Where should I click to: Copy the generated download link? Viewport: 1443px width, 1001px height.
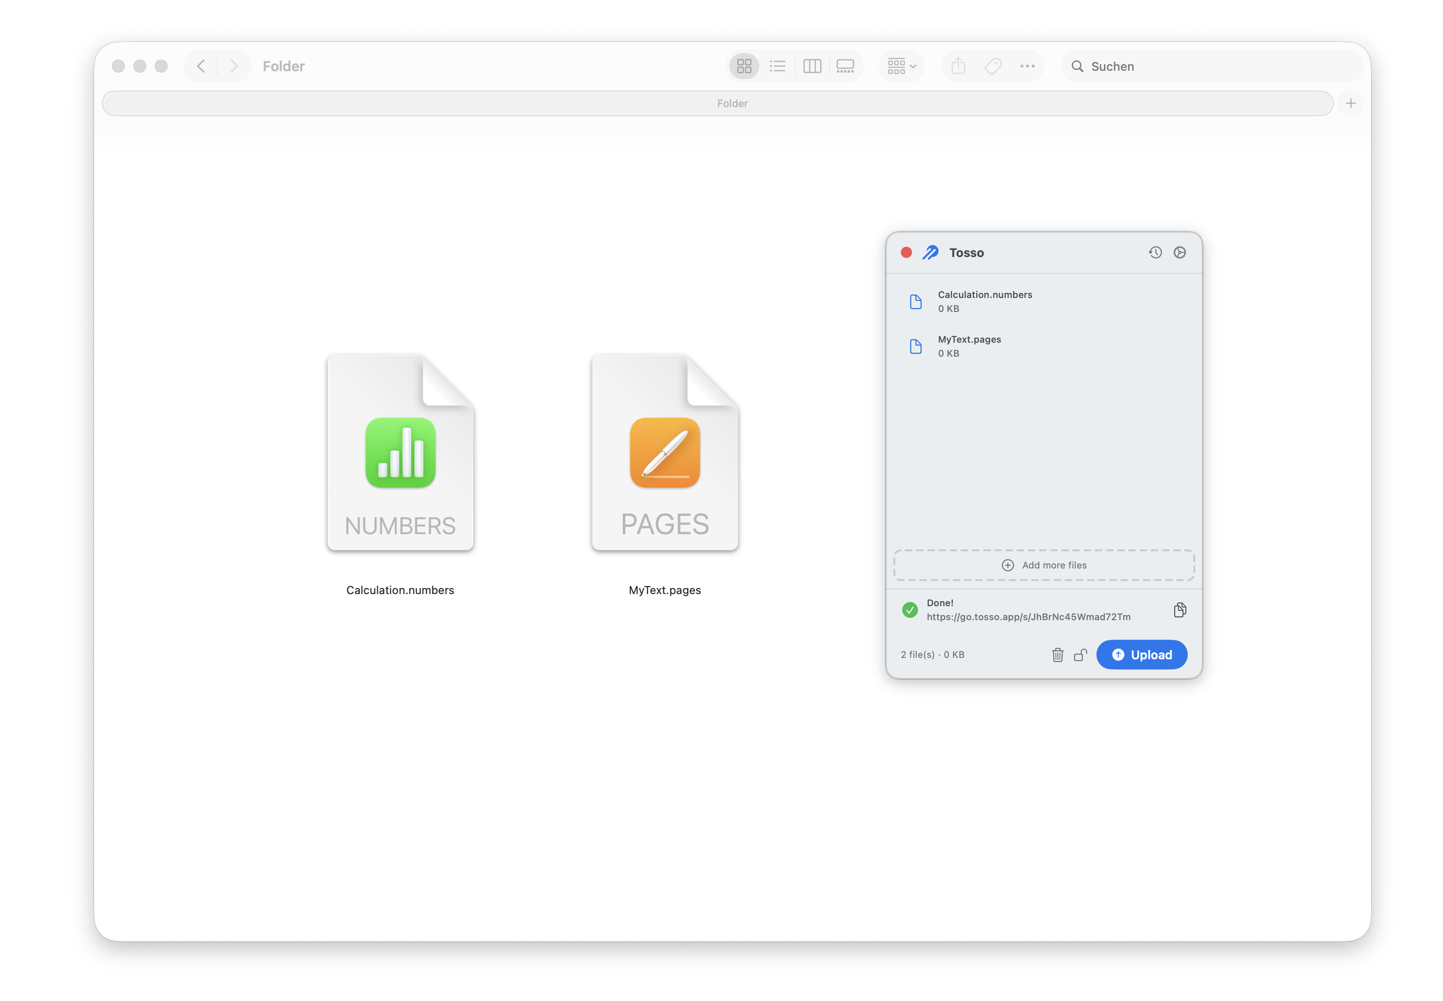point(1179,609)
